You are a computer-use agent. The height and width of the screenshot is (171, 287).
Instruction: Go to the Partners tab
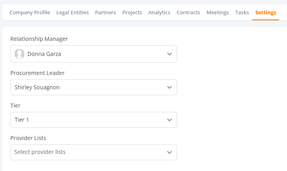(106, 12)
